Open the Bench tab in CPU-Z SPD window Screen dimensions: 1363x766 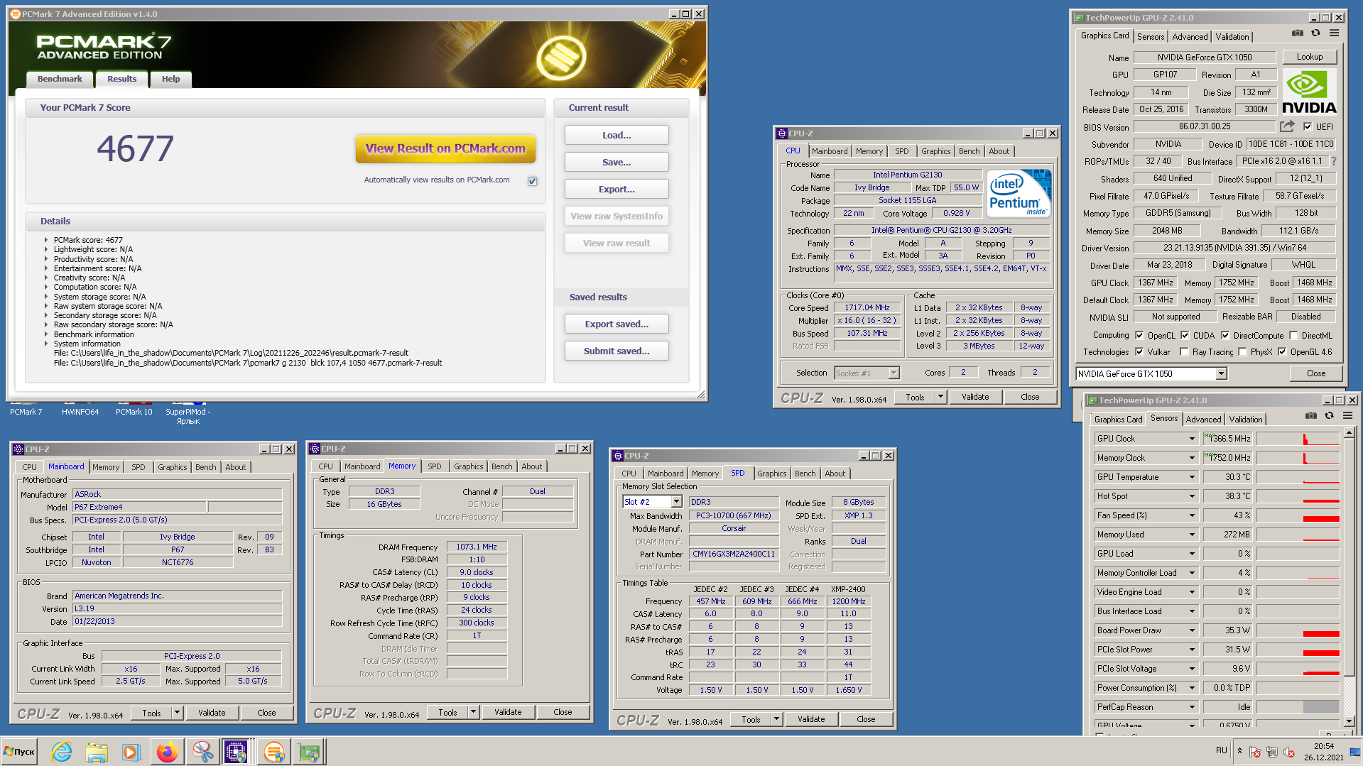pos(805,474)
